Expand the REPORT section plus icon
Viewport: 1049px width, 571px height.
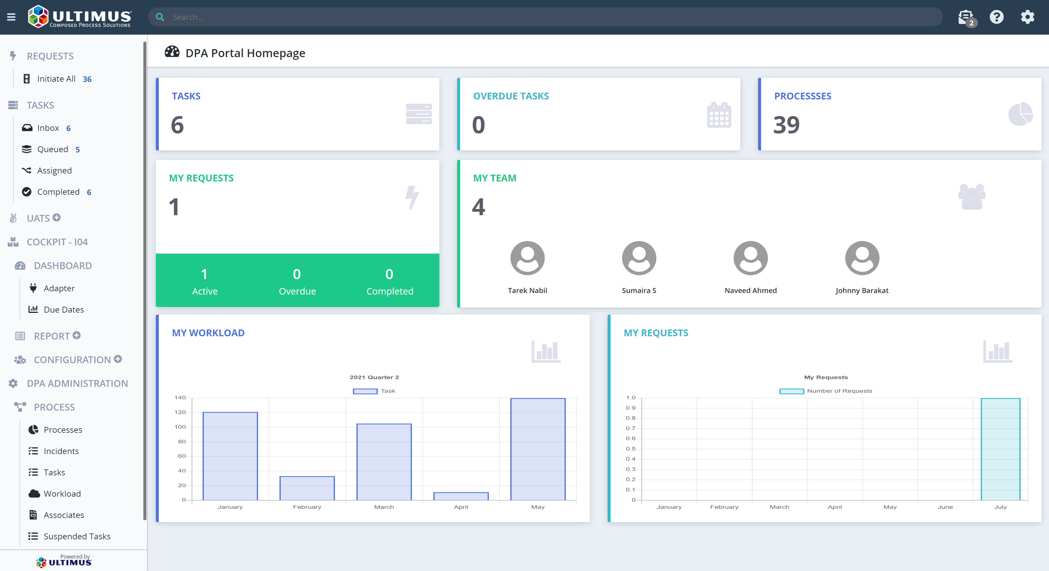click(x=76, y=335)
